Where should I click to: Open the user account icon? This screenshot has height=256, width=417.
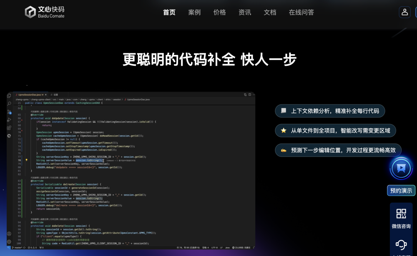(x=404, y=12)
